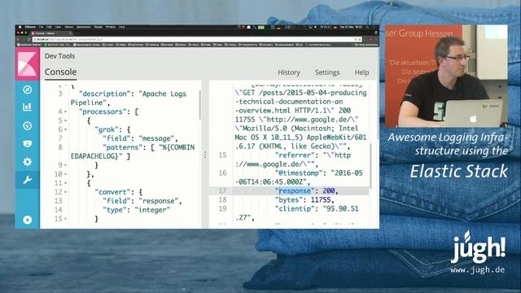521x293 pixels.
Task: Open the Timelion mask icon
Action: click(27, 143)
